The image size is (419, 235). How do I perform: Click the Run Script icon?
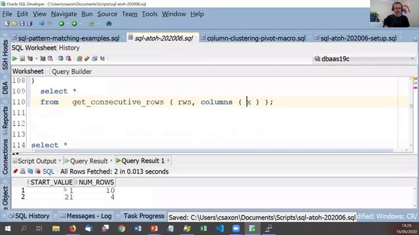click(22, 59)
